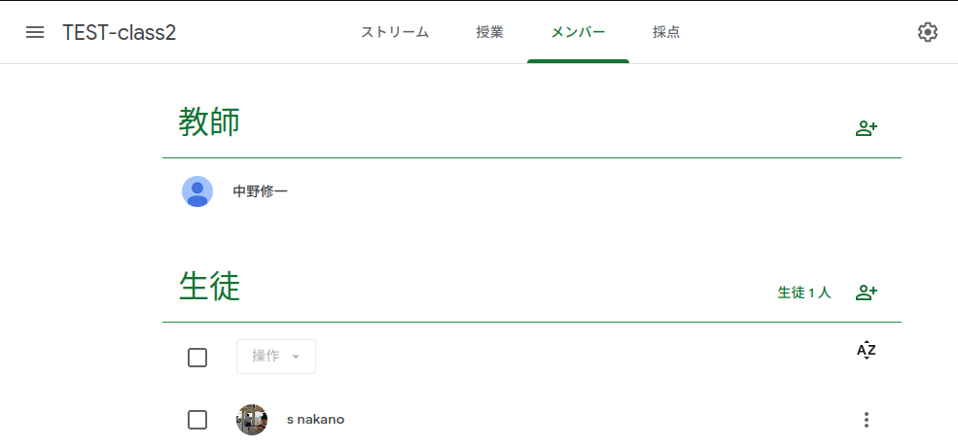Check the box beside s nakano
958x447 pixels.
tap(197, 420)
